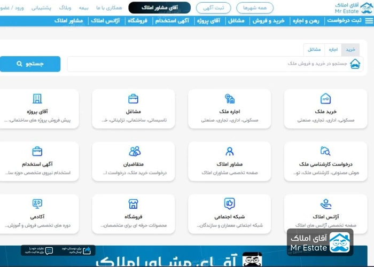The width and height of the screenshot is (374, 267).
Task: Click the آقای مشاور املاک black button
Action: click(160, 7)
